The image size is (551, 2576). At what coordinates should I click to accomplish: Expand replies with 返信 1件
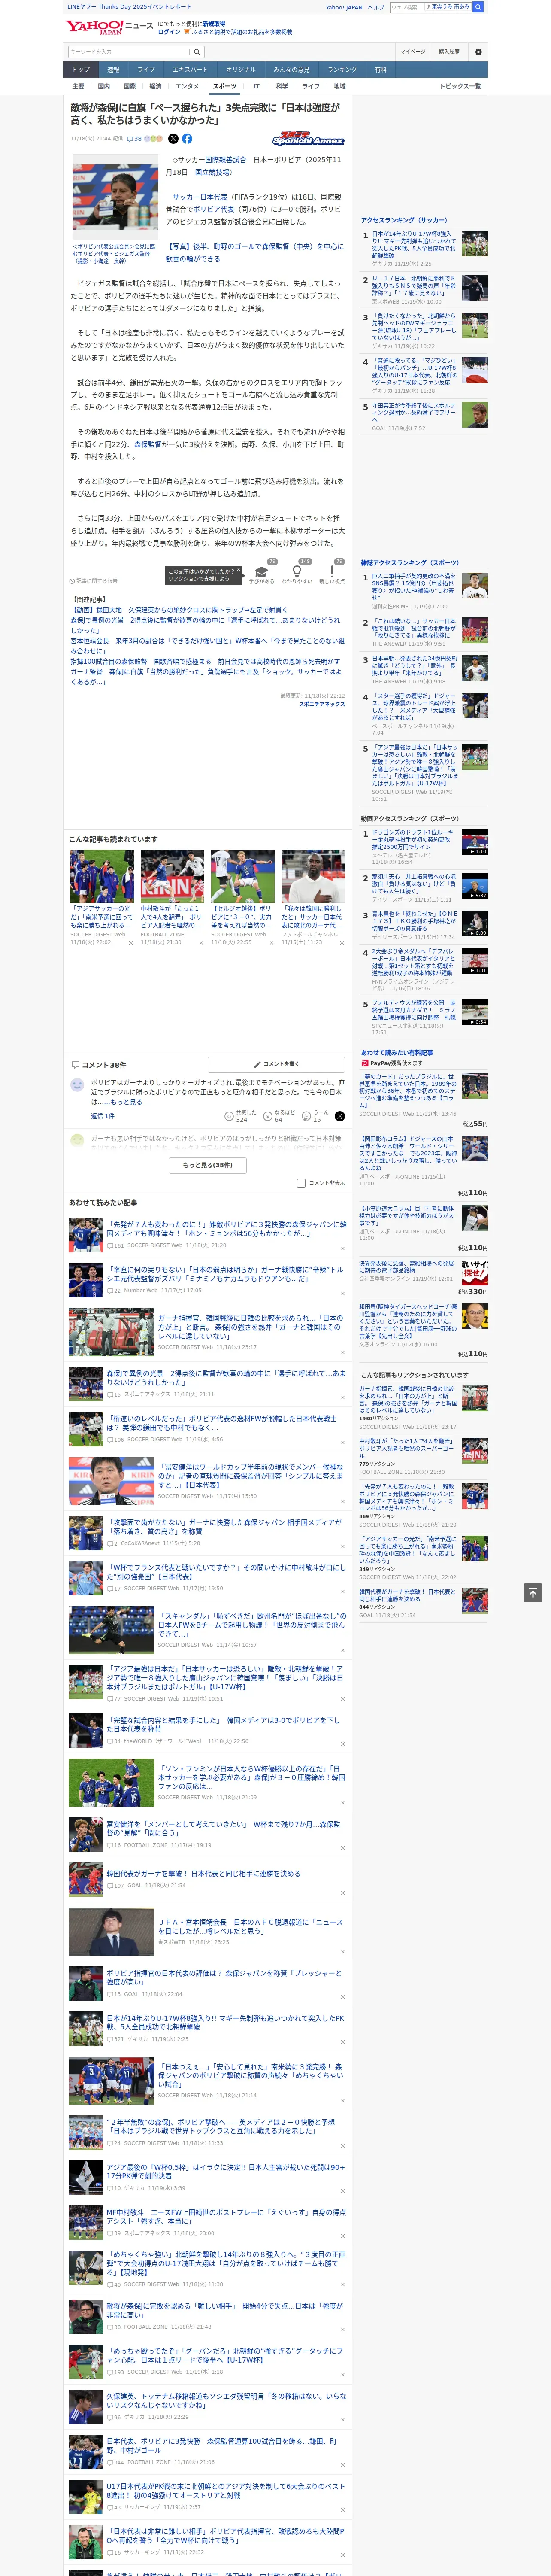(102, 1116)
